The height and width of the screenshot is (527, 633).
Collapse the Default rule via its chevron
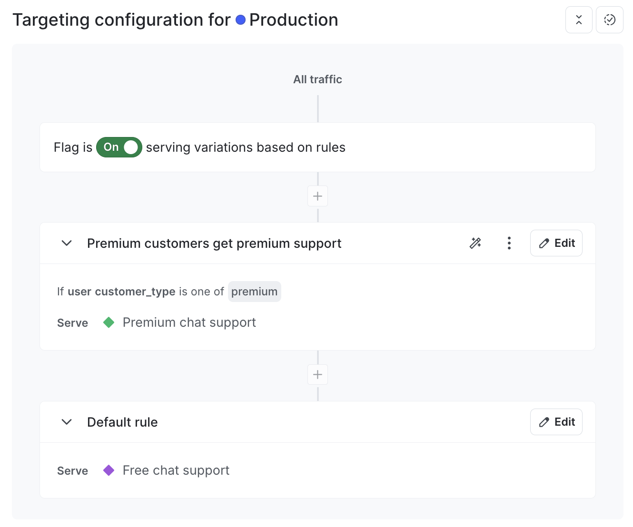67,422
